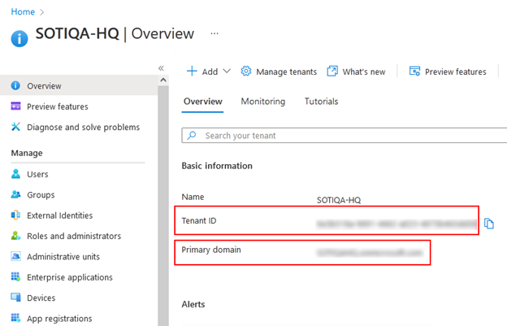This screenshot has width=507, height=326.
Task: Click the Preview features purple icon in sidebar
Action: [15, 106]
